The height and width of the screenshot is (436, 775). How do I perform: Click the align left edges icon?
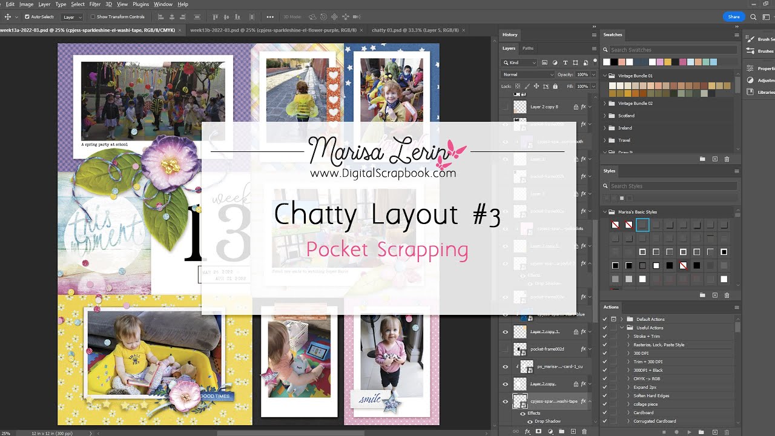pyautogui.click(x=162, y=17)
